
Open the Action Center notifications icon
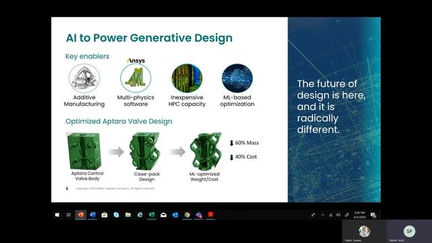click(x=373, y=215)
